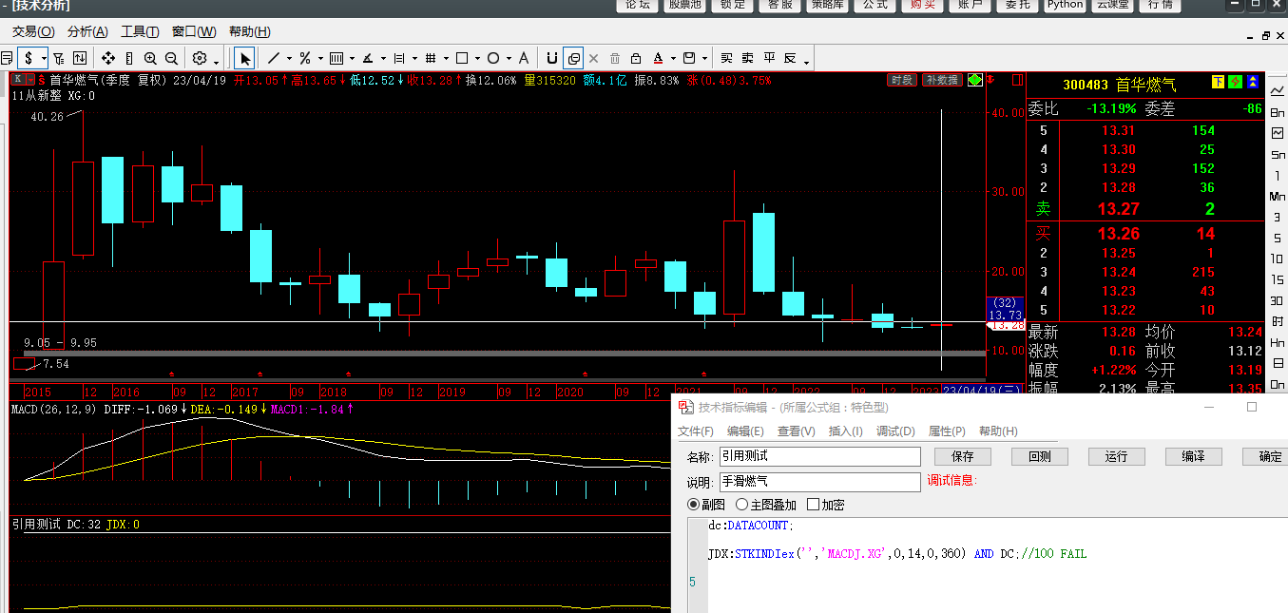
Task: Open the rectangle tool dropdown arrow
Action: pos(476,58)
